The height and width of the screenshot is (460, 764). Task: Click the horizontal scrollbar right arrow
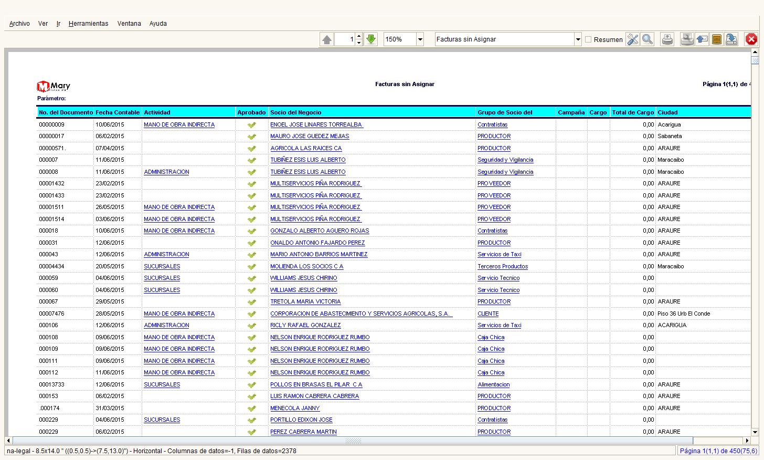747,441
